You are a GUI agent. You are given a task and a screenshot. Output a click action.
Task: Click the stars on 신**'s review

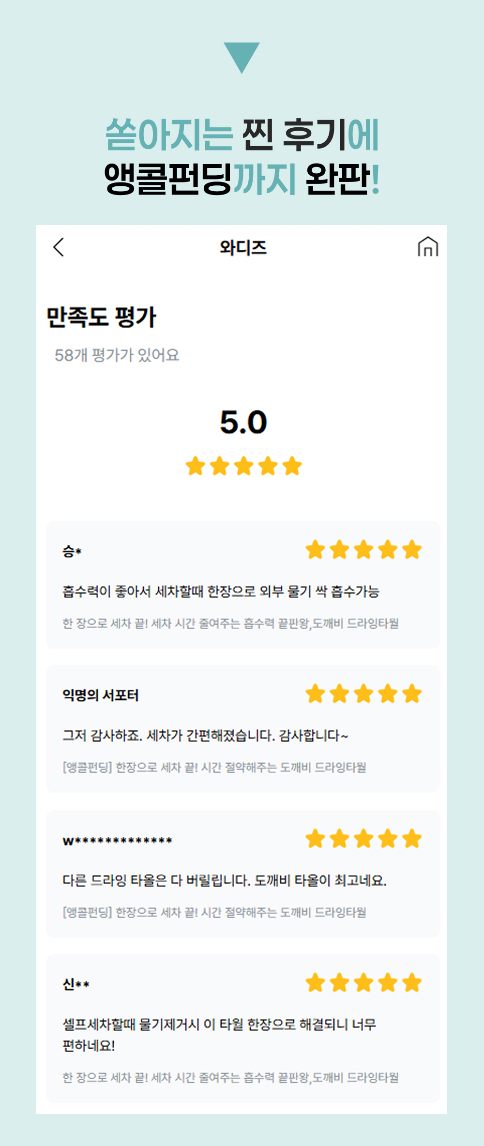[x=363, y=983]
